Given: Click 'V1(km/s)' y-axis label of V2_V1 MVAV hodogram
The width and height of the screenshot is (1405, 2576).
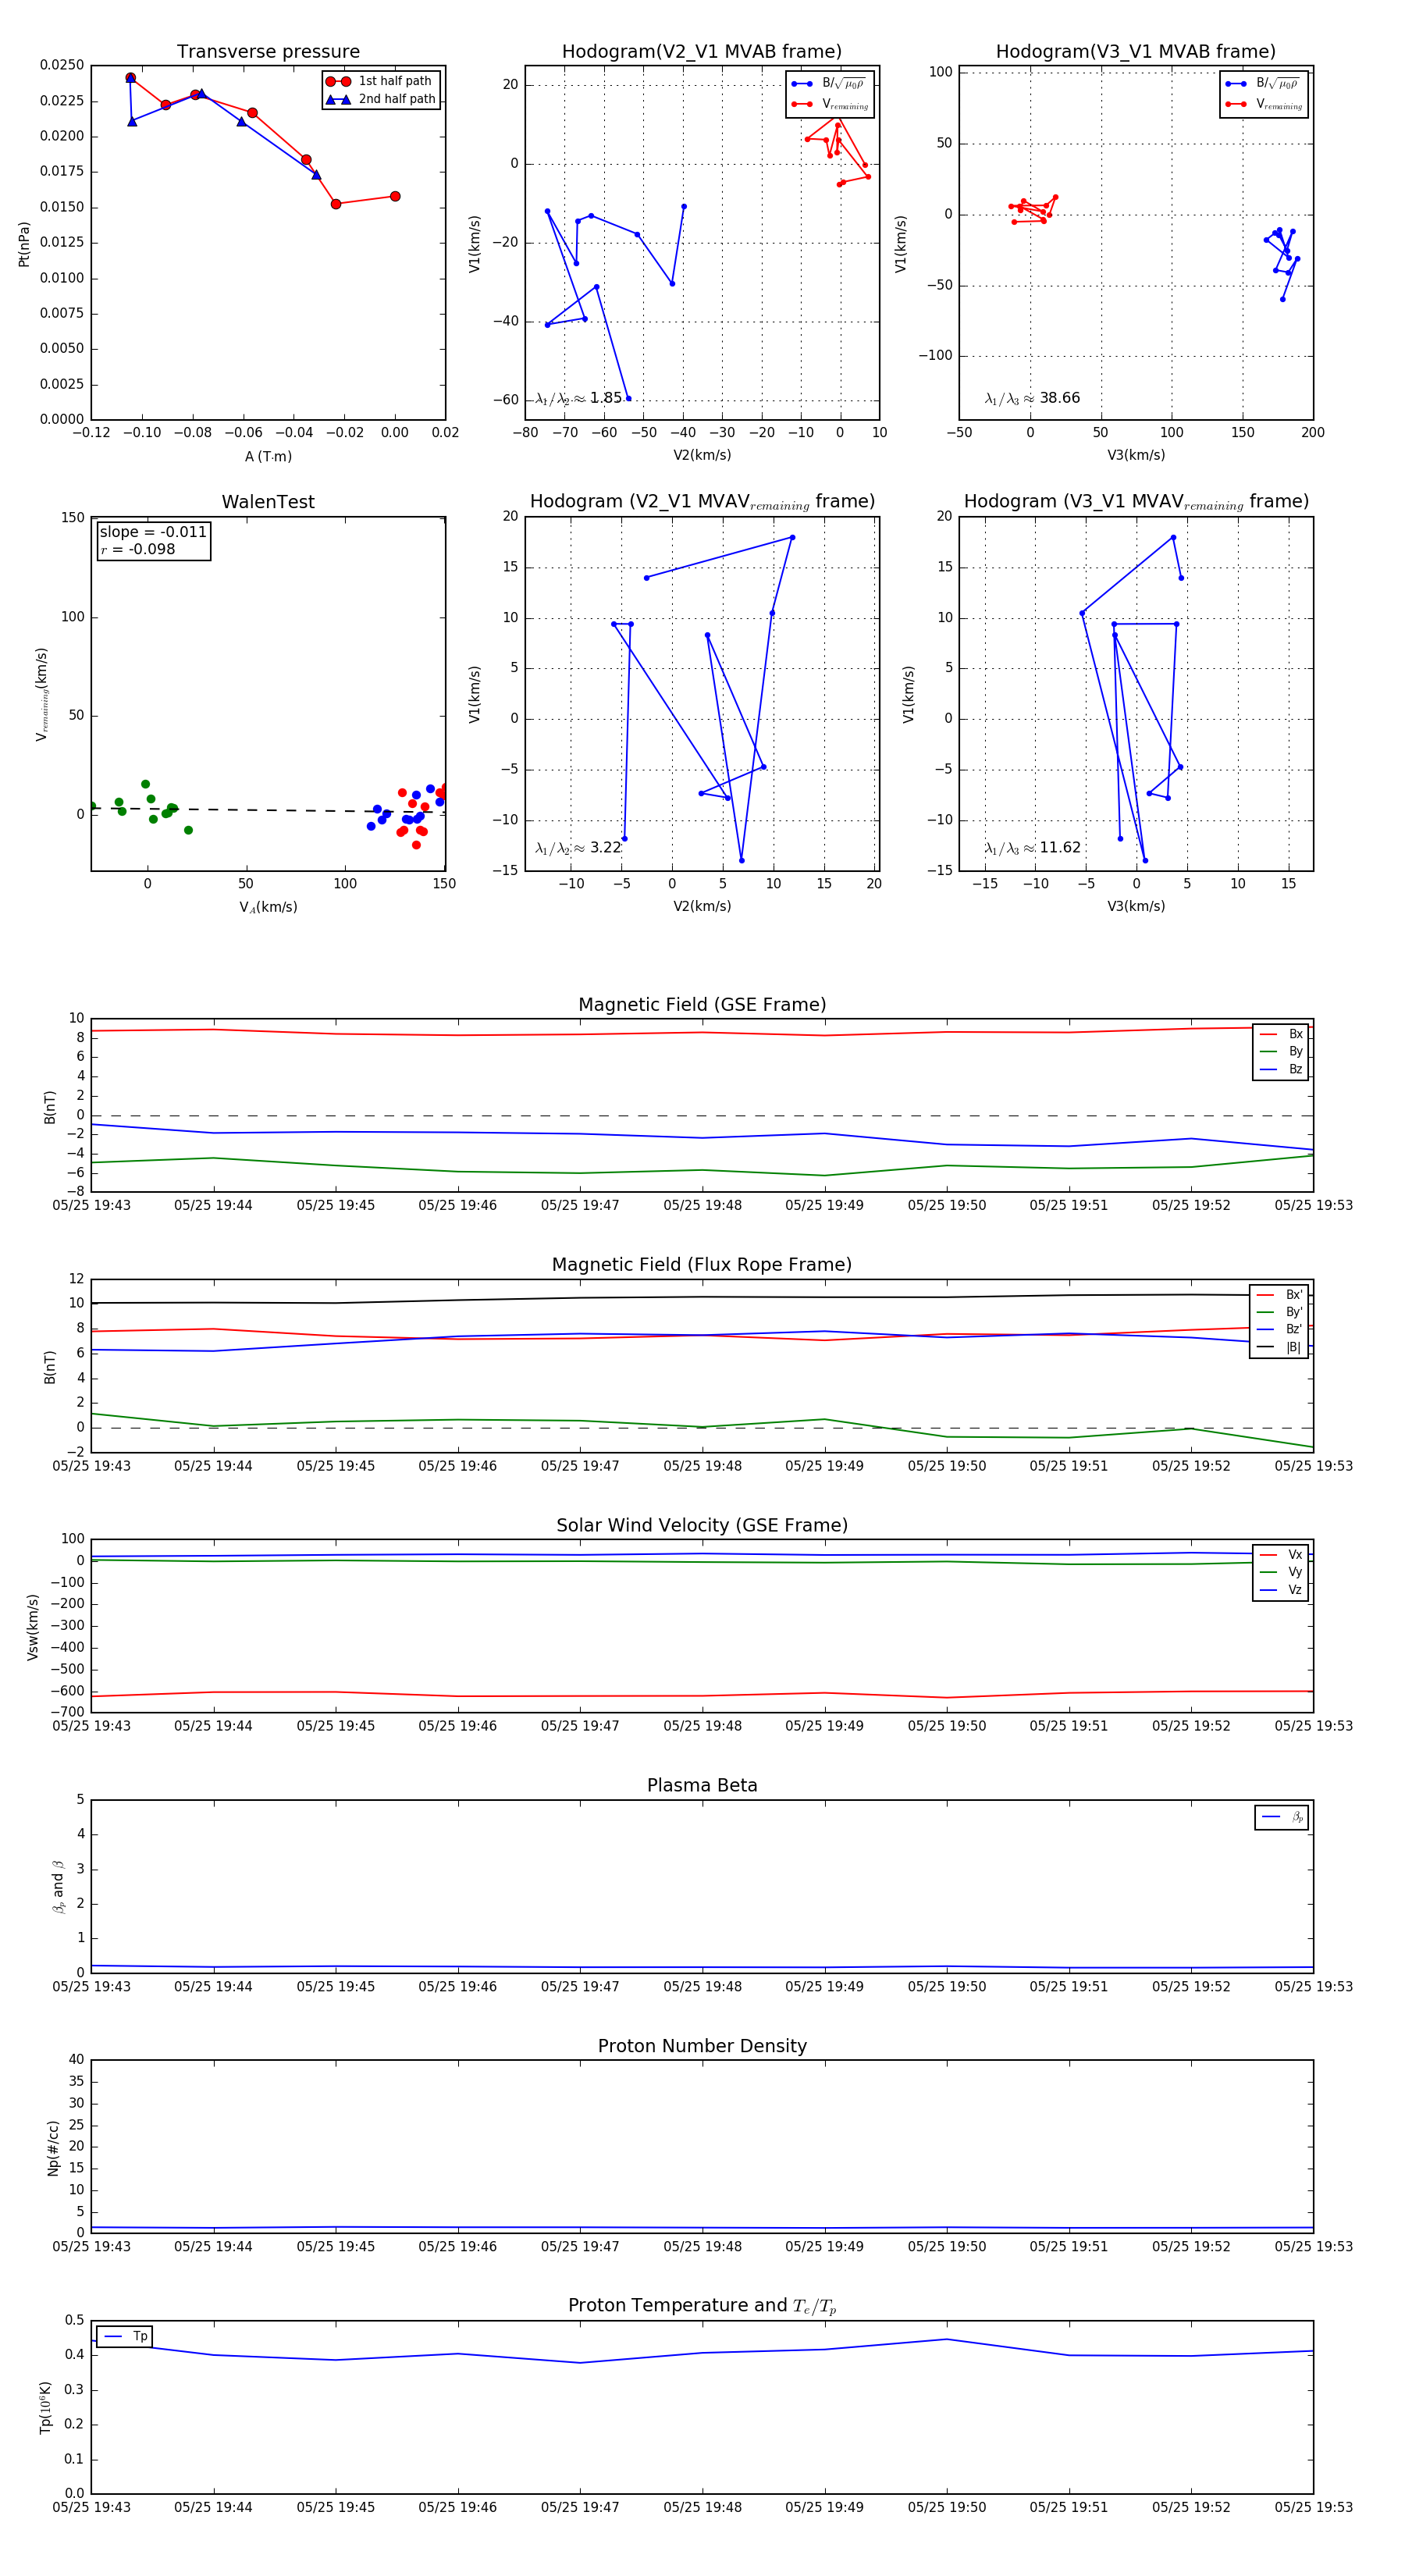Looking at the screenshot, I should [x=474, y=694].
